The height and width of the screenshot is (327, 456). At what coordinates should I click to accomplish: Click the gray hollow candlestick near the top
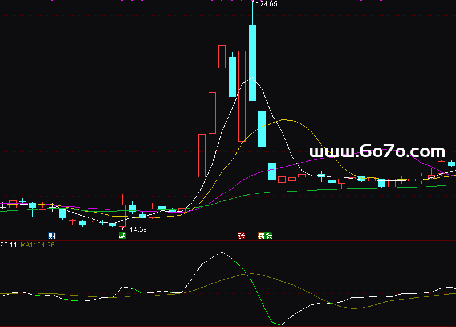click(x=222, y=56)
